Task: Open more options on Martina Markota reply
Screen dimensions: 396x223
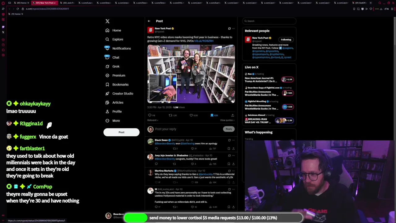Action: [233, 171]
